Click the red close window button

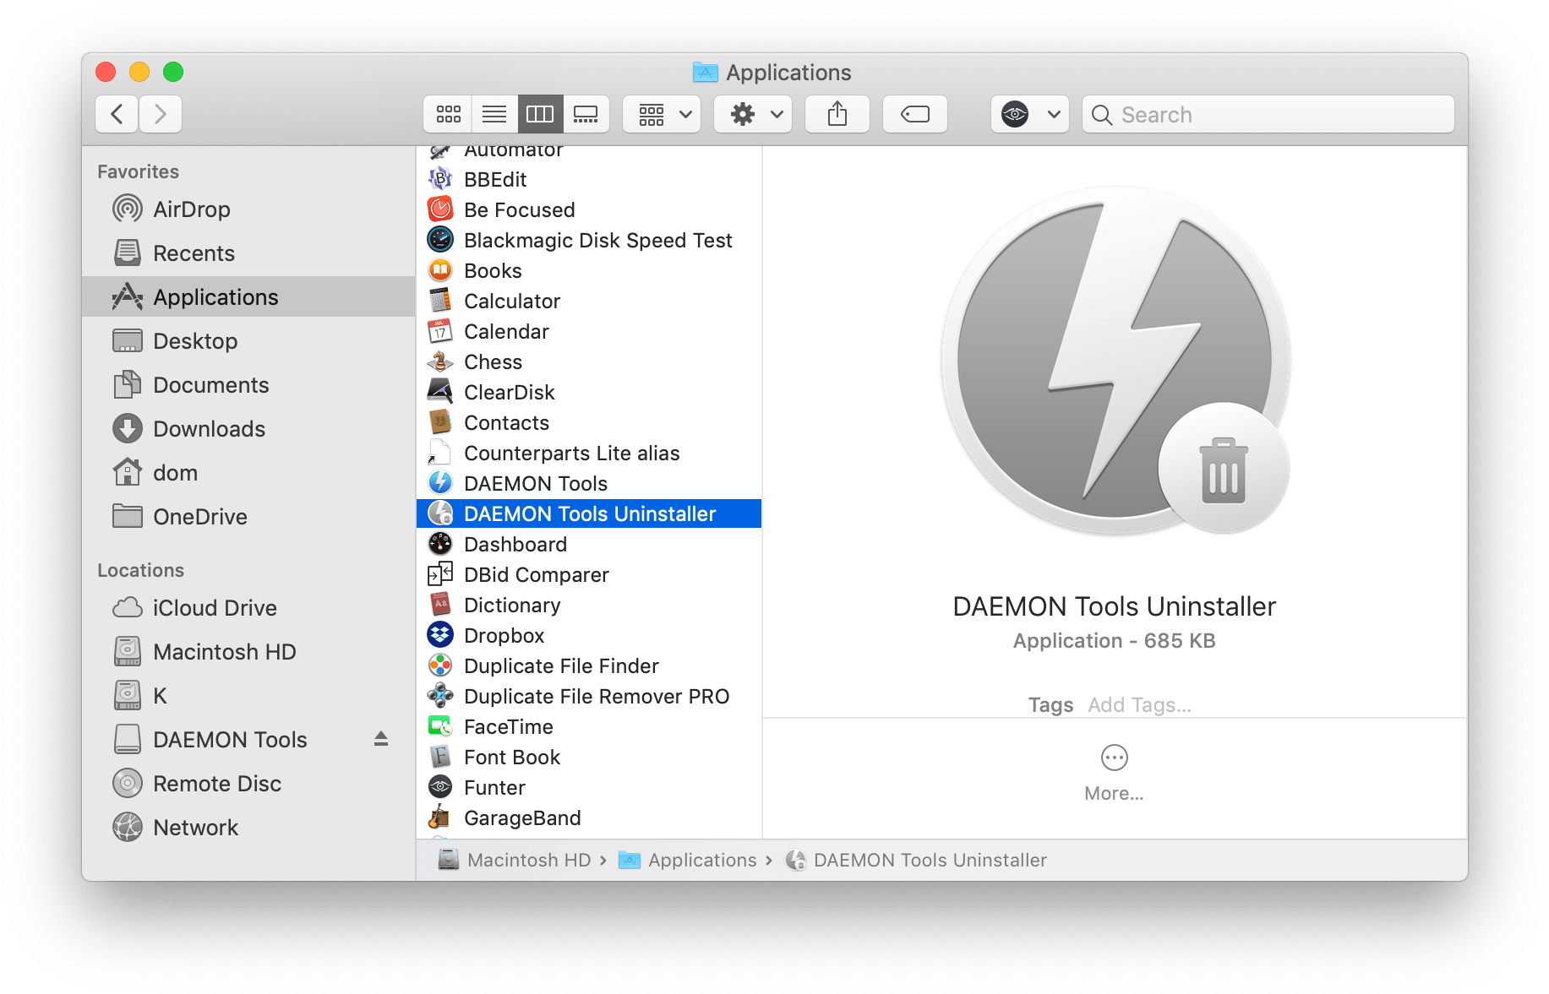pyautogui.click(x=106, y=72)
